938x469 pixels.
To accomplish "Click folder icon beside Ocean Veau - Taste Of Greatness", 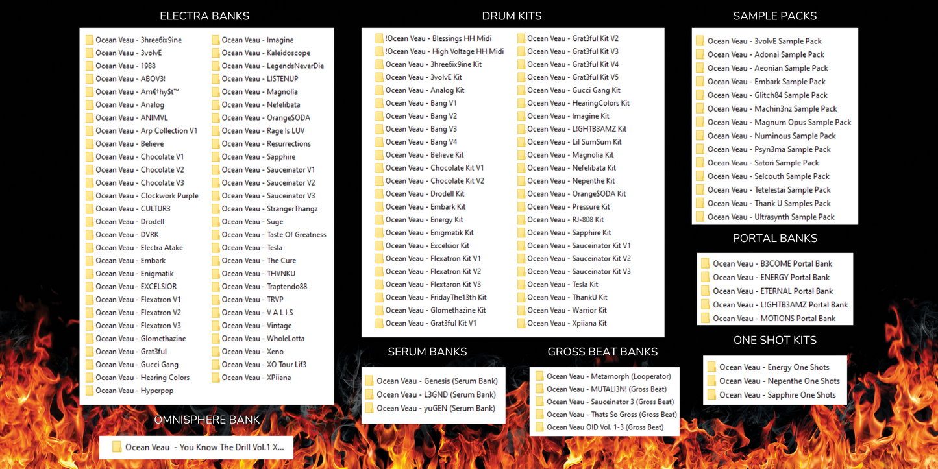I will (x=216, y=234).
